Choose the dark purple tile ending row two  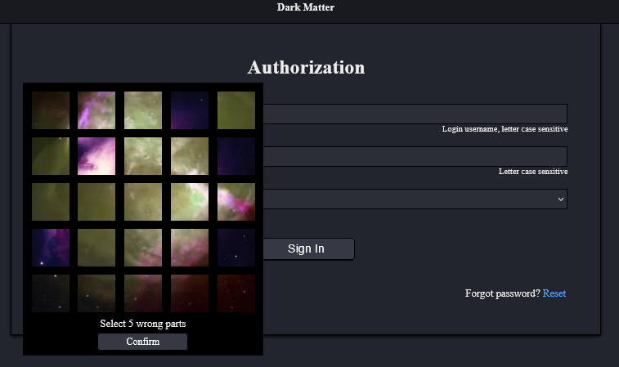[x=236, y=155]
